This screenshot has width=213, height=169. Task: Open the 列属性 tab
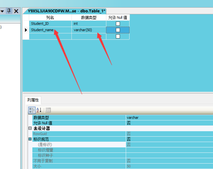(x=33, y=100)
